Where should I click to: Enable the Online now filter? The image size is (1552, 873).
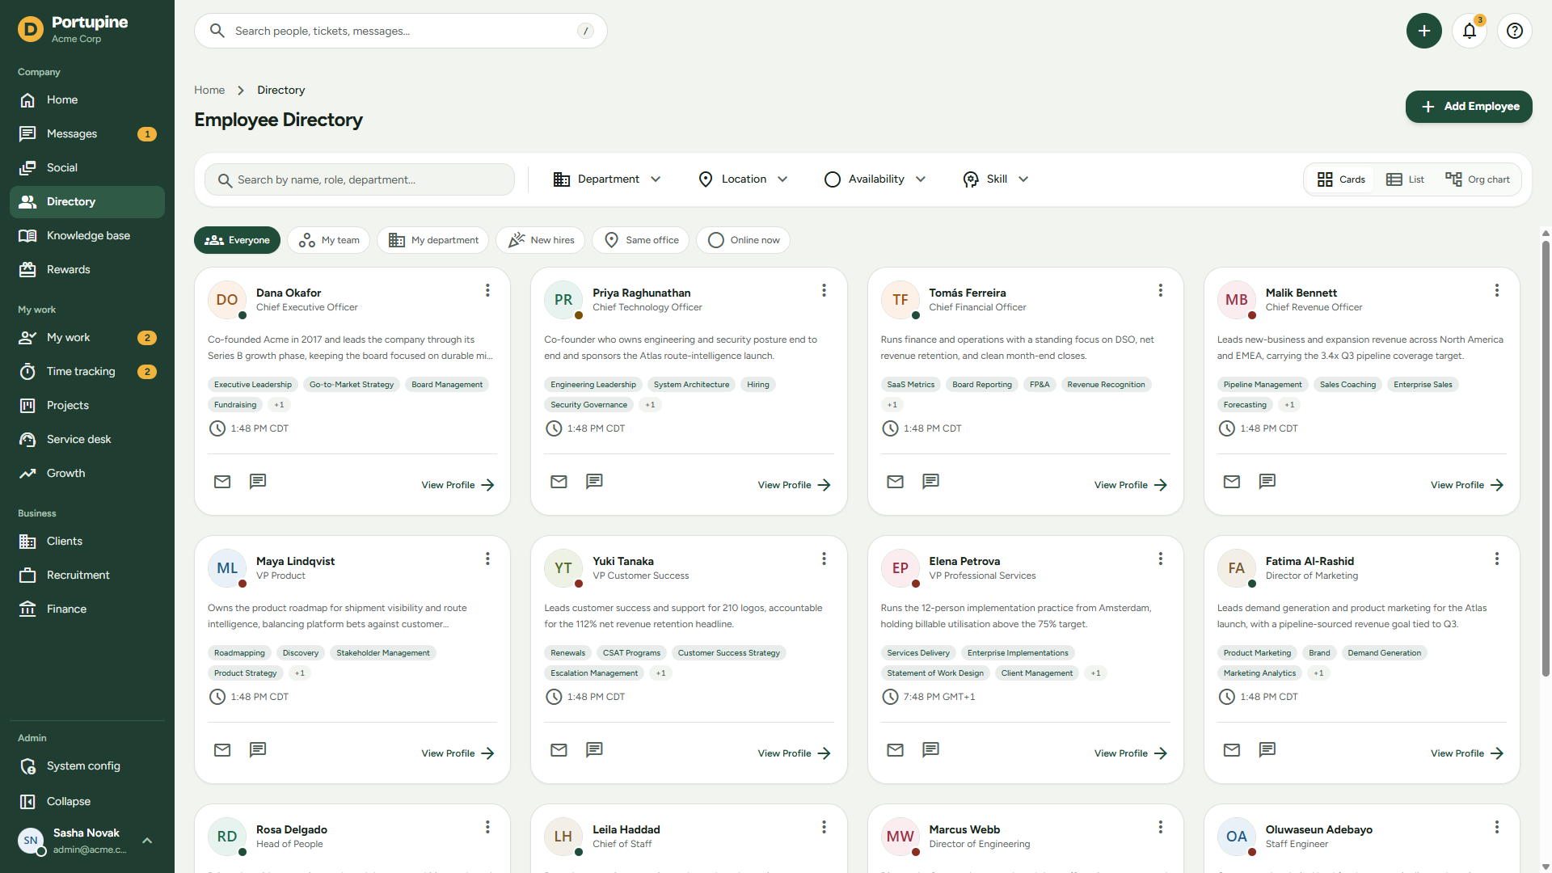[x=744, y=240]
